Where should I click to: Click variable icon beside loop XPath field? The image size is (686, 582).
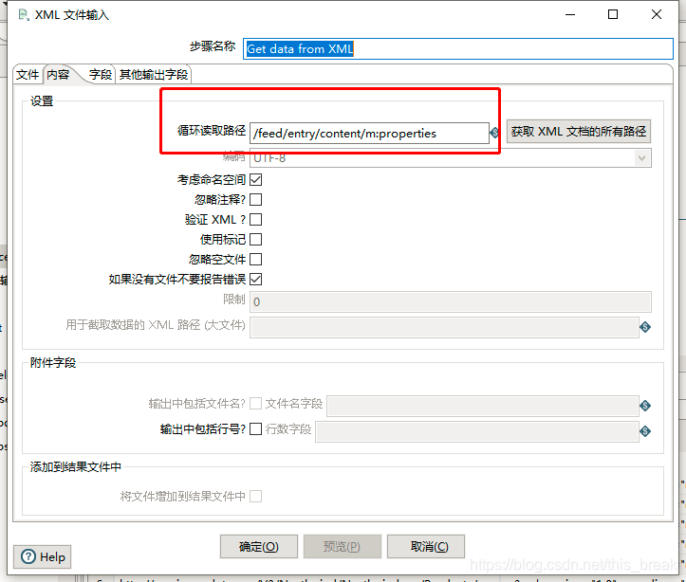[x=495, y=133]
